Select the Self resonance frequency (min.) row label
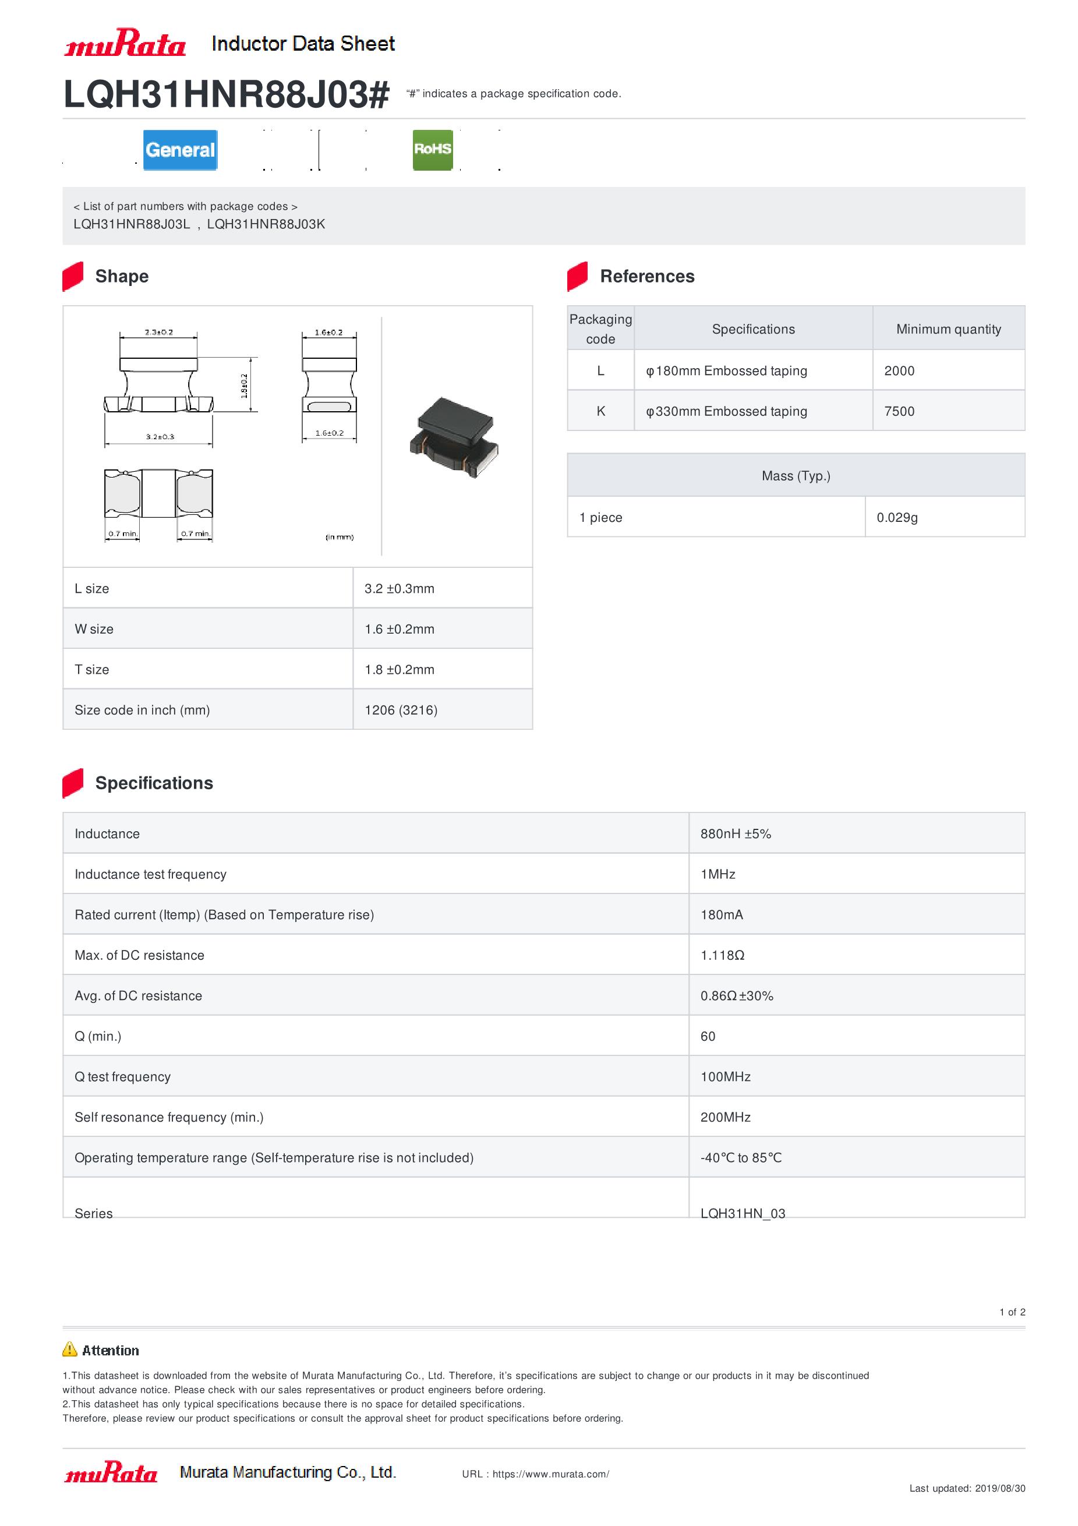 169,1117
